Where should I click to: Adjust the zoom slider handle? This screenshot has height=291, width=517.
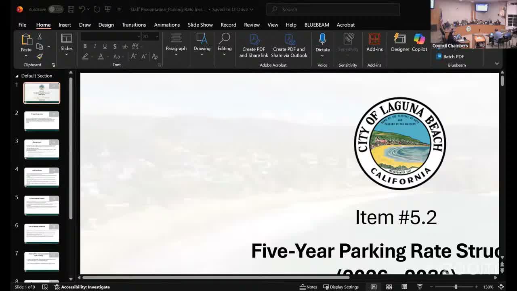456,287
